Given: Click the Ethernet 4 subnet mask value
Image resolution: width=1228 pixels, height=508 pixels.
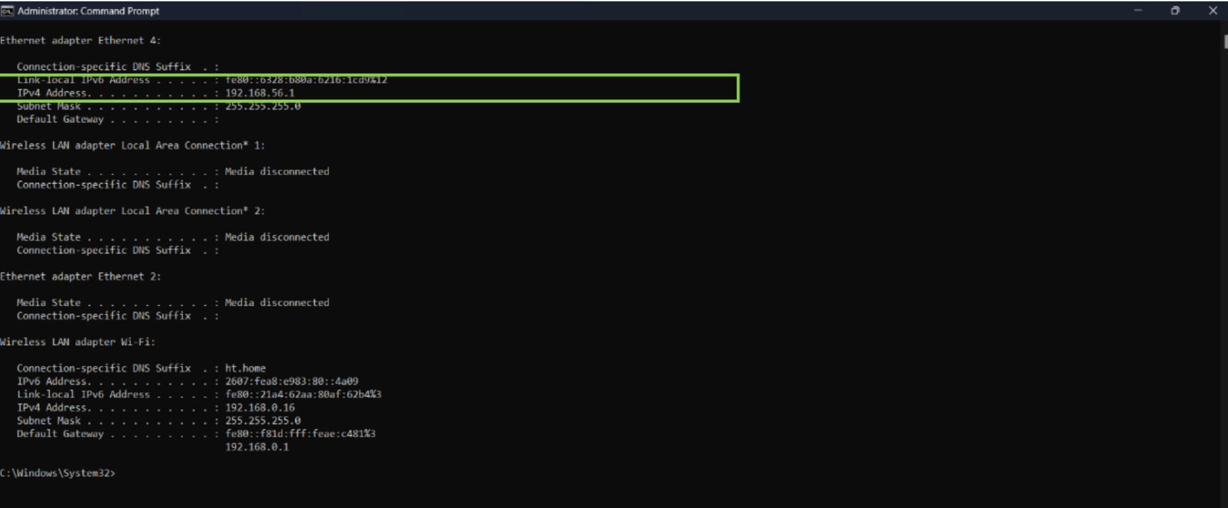Looking at the screenshot, I should point(262,106).
